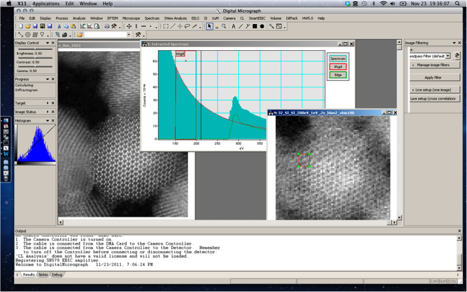This screenshot has height=292, width=467.
Task: Select the vertical line marker tool
Action: coord(136,27)
